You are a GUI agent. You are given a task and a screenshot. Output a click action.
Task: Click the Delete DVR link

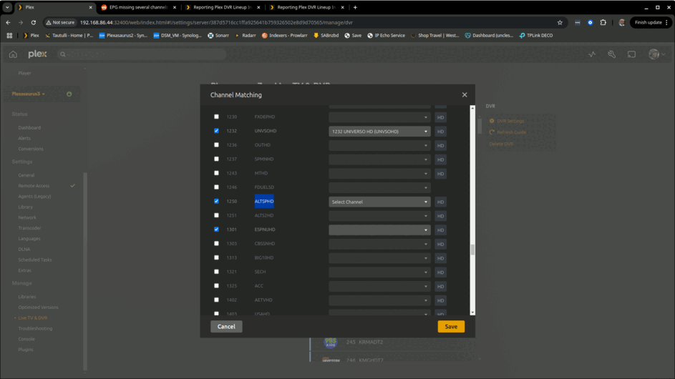point(501,144)
